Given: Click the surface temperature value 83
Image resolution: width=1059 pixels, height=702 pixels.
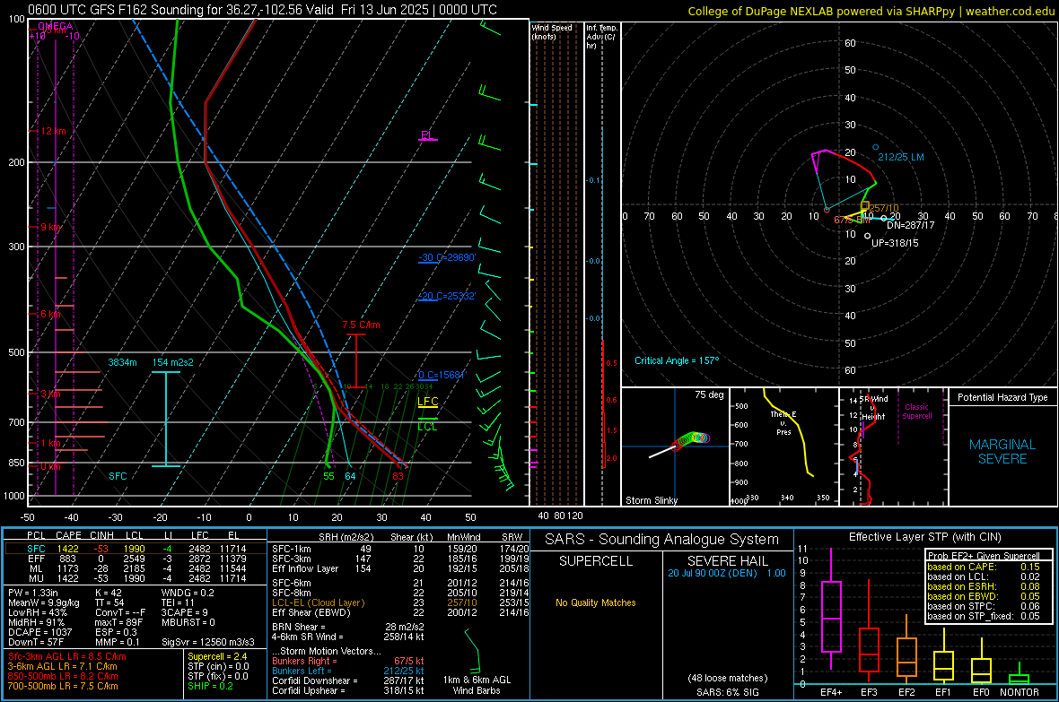Looking at the screenshot, I should 398,476.
